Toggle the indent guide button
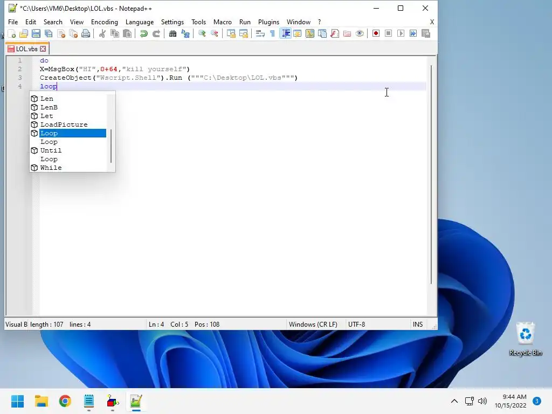Viewport: 552px width, 414px height. click(286, 34)
